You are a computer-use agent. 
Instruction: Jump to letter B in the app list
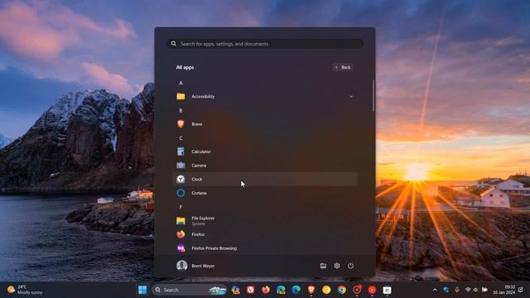click(181, 110)
